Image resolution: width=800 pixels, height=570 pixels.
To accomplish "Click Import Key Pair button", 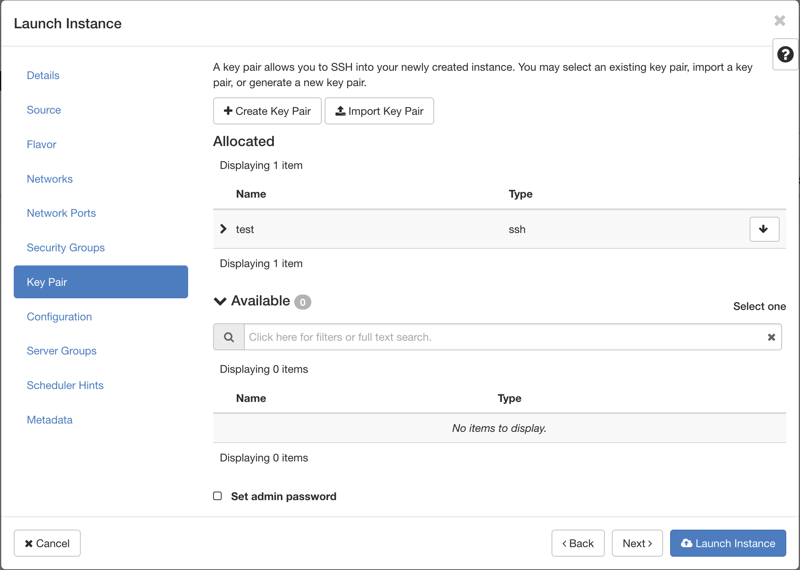I will click(x=379, y=111).
